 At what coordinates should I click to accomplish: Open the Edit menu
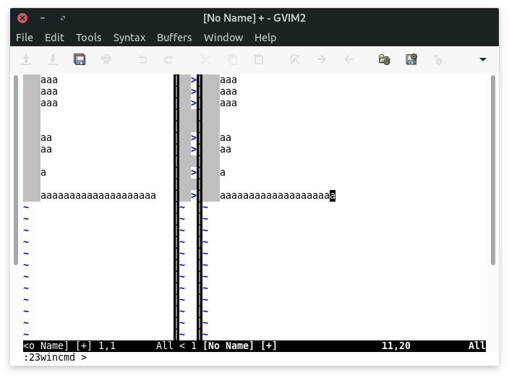click(x=54, y=38)
